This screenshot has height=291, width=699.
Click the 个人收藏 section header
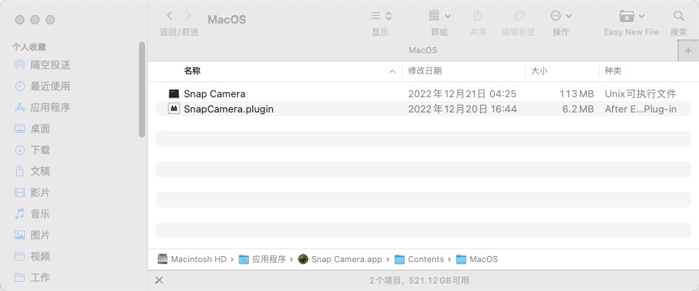(x=29, y=47)
